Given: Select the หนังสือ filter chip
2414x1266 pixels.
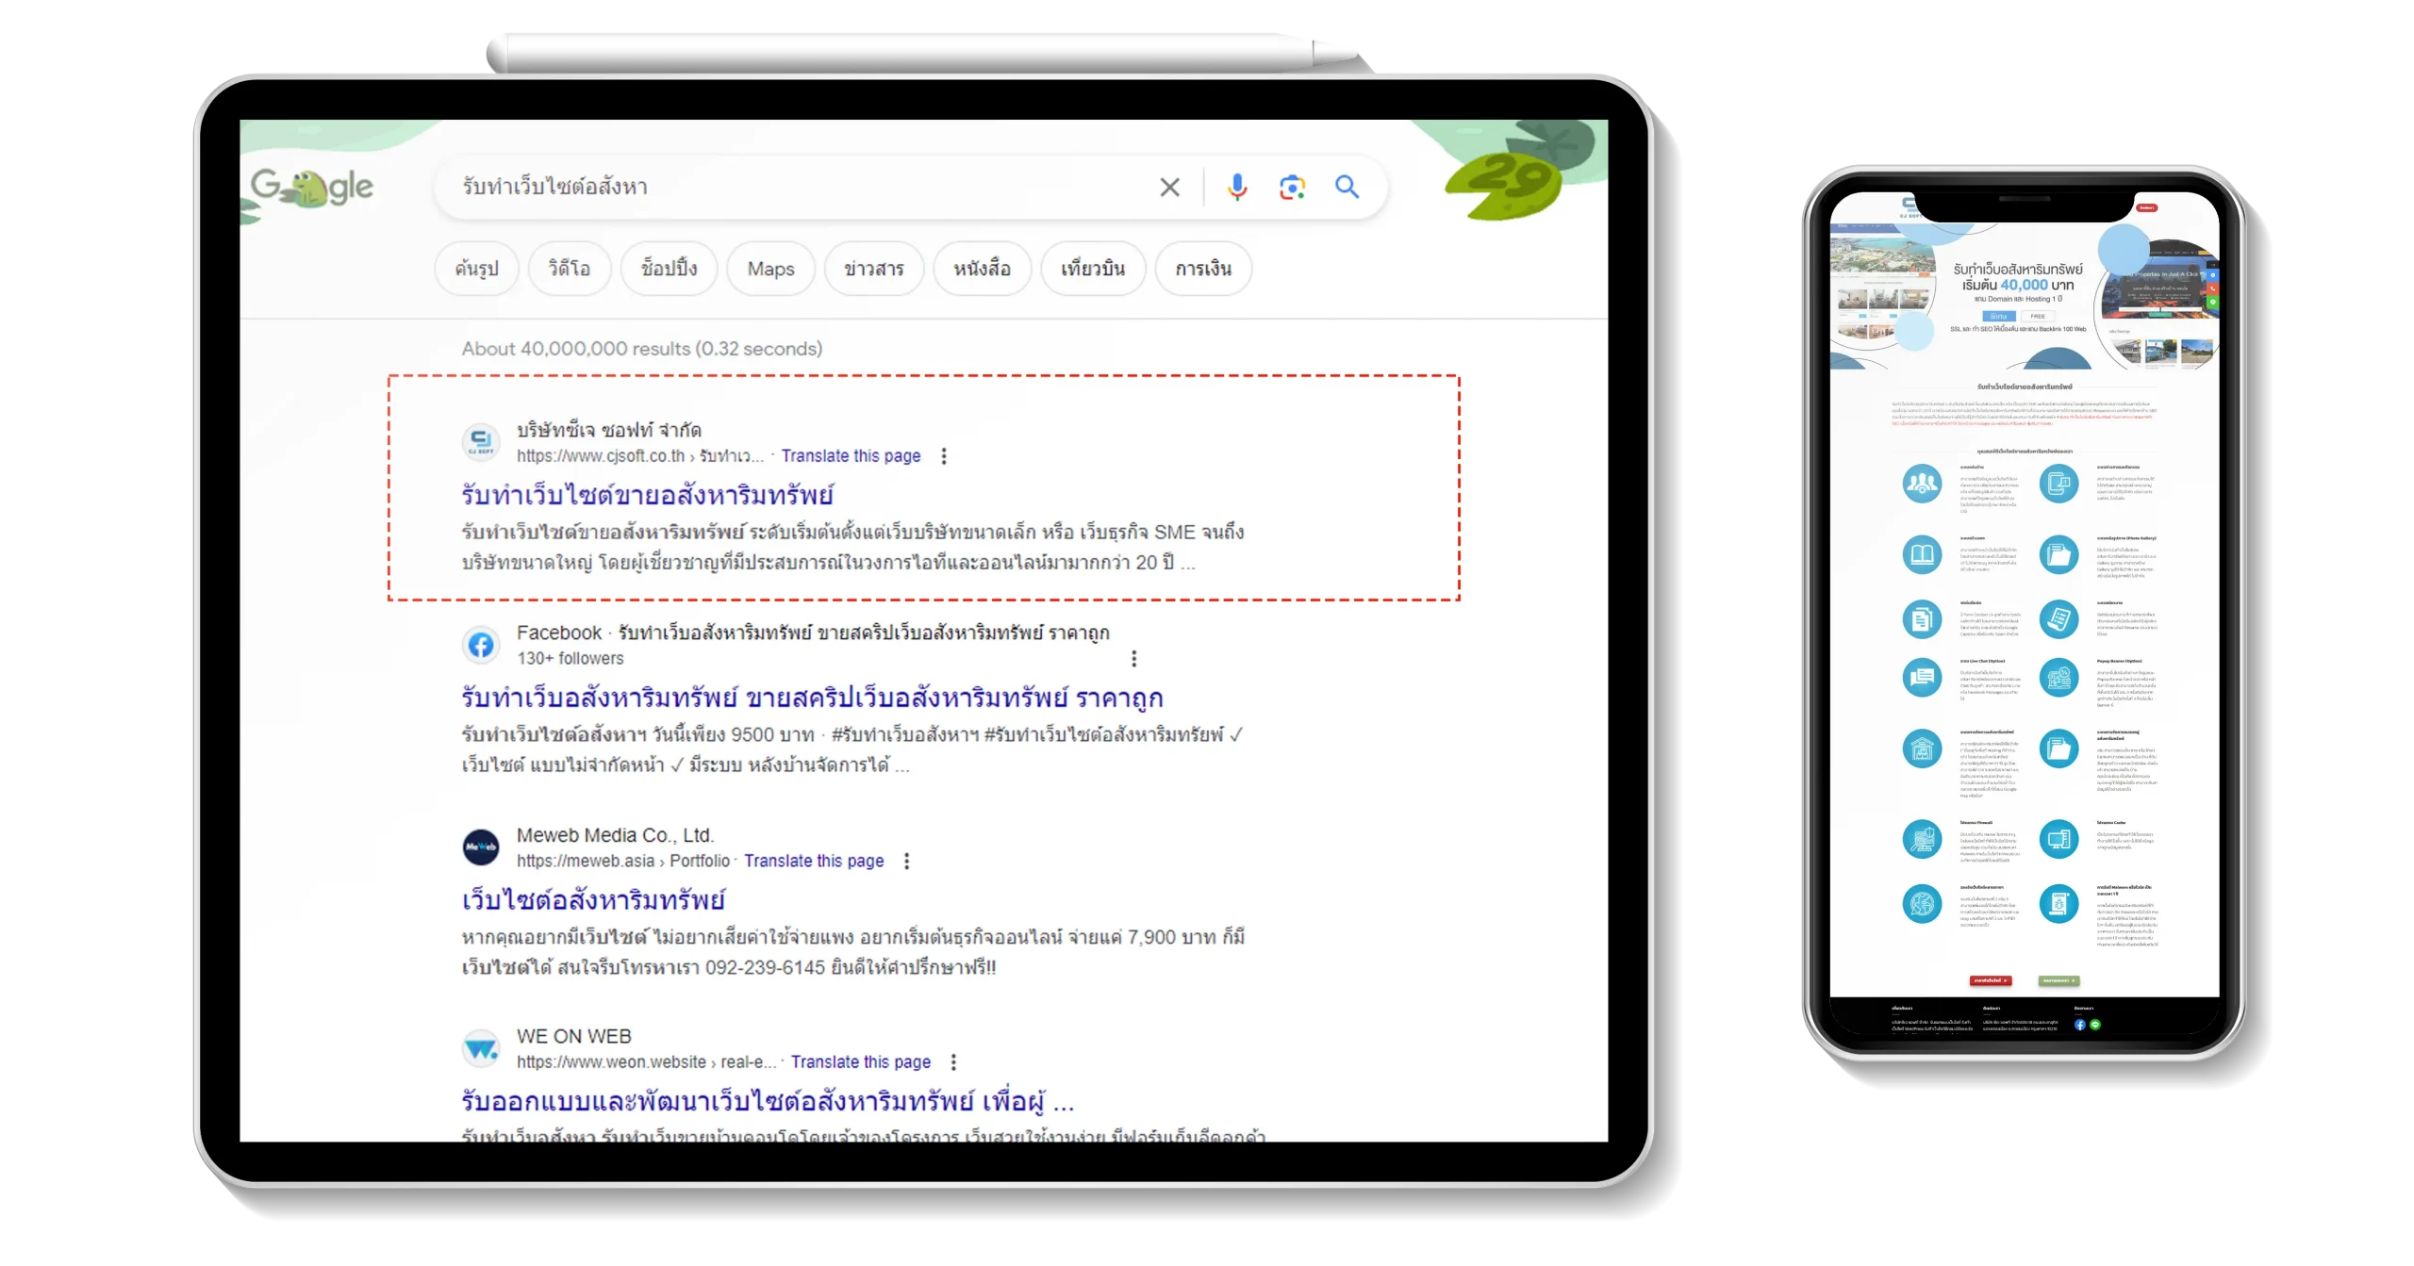Looking at the screenshot, I should pos(982,269).
